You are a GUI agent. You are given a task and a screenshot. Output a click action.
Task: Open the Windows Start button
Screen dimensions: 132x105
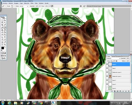pos(3,103)
